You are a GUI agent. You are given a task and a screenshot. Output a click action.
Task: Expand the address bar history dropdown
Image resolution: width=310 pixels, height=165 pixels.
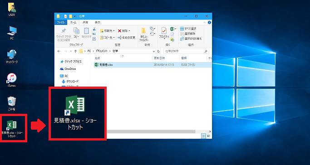pos(154,51)
